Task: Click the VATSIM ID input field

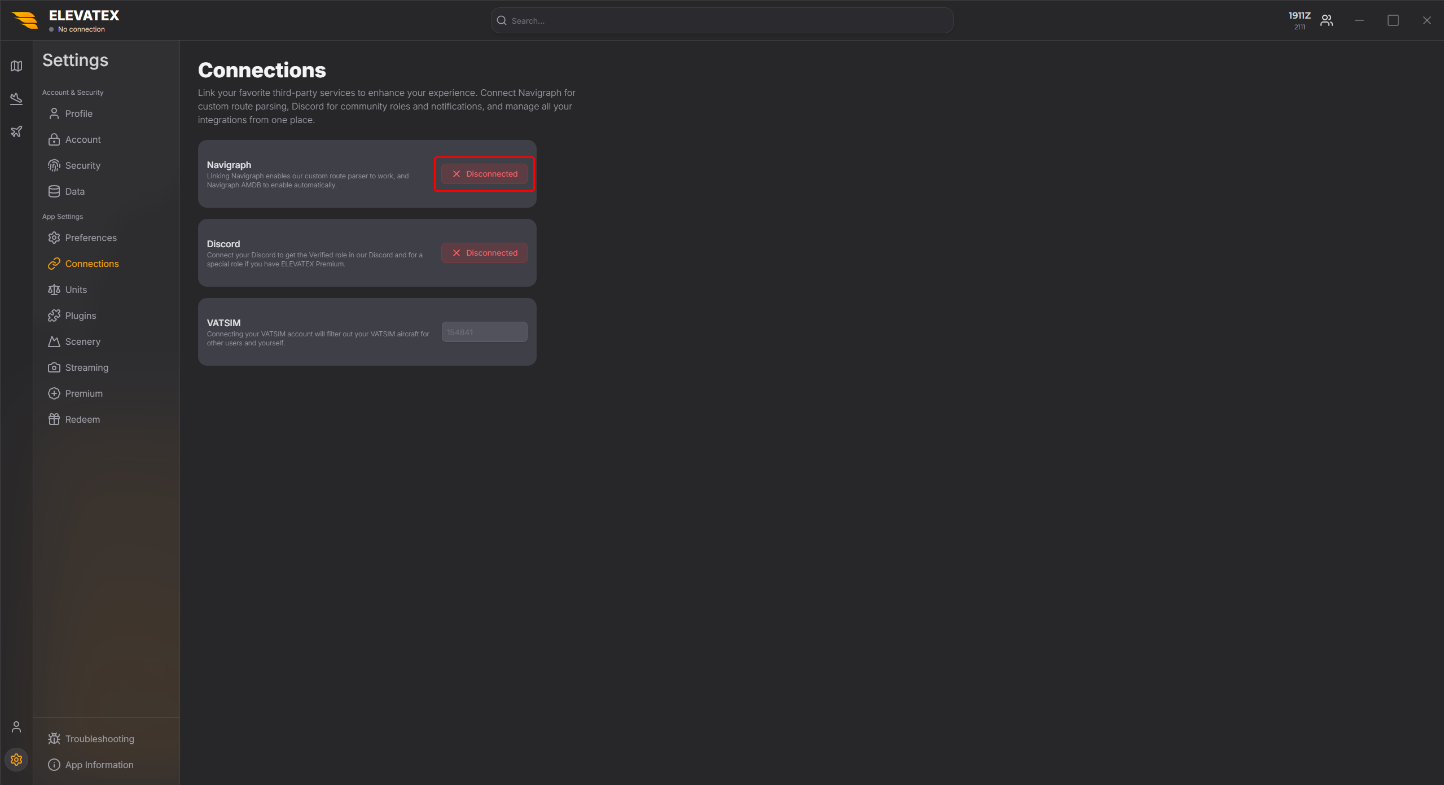Action: [x=484, y=332]
